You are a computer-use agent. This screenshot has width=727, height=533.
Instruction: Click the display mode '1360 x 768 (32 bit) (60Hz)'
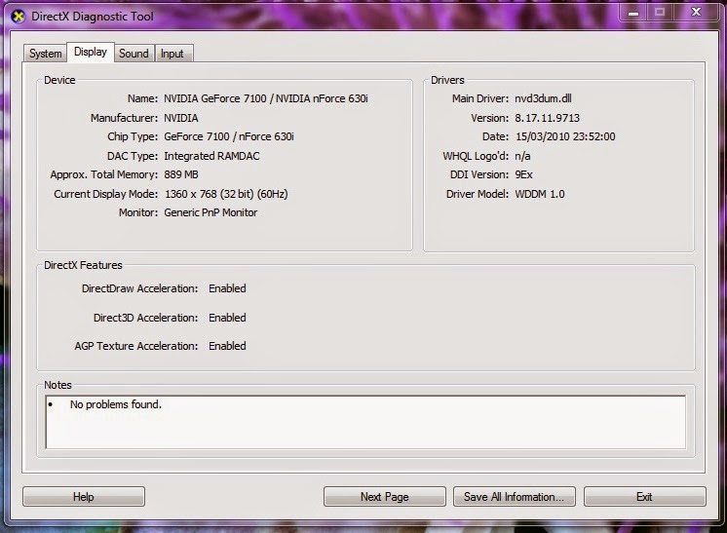(226, 194)
